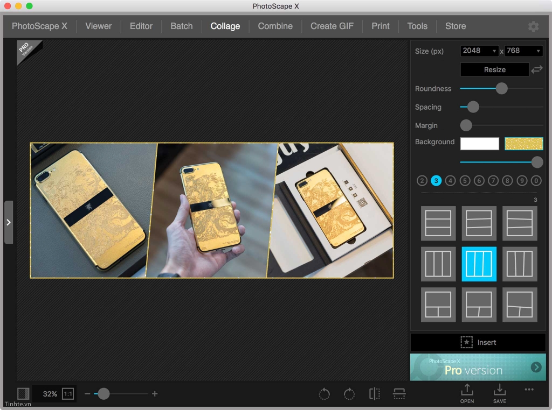Select the middle hand-held phone photo
The height and width of the screenshot is (410, 552).
click(x=211, y=210)
